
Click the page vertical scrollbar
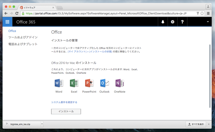click(x=210, y=76)
